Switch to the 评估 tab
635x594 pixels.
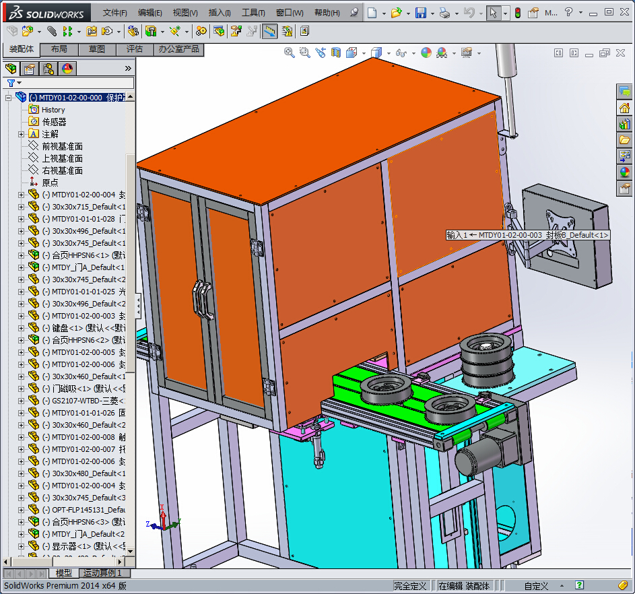[x=135, y=49]
